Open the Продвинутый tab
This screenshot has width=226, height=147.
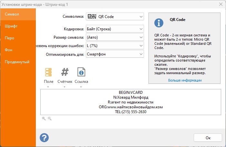(x=18, y=62)
